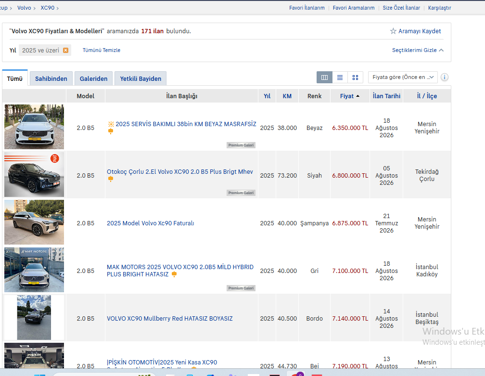
Task: Click the star icon beside Aramayı Kaydet
Action: point(393,31)
